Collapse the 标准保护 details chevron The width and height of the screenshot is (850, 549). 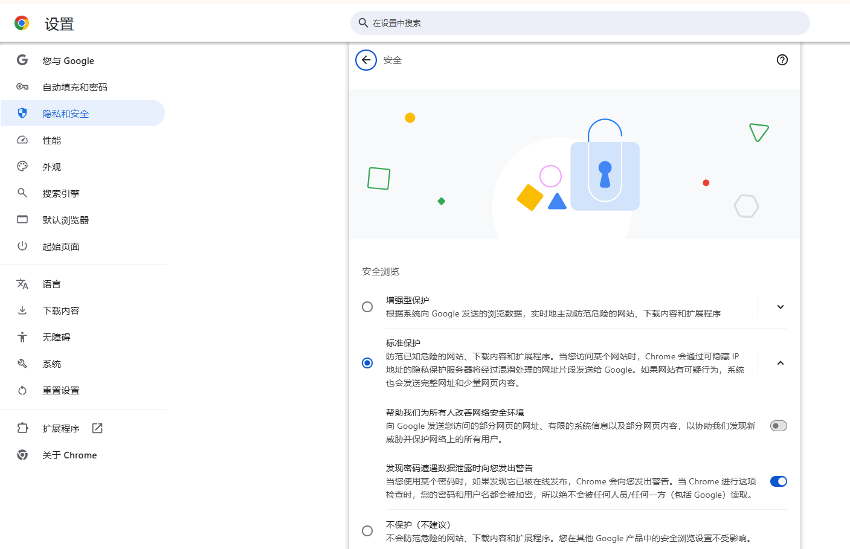tap(781, 363)
